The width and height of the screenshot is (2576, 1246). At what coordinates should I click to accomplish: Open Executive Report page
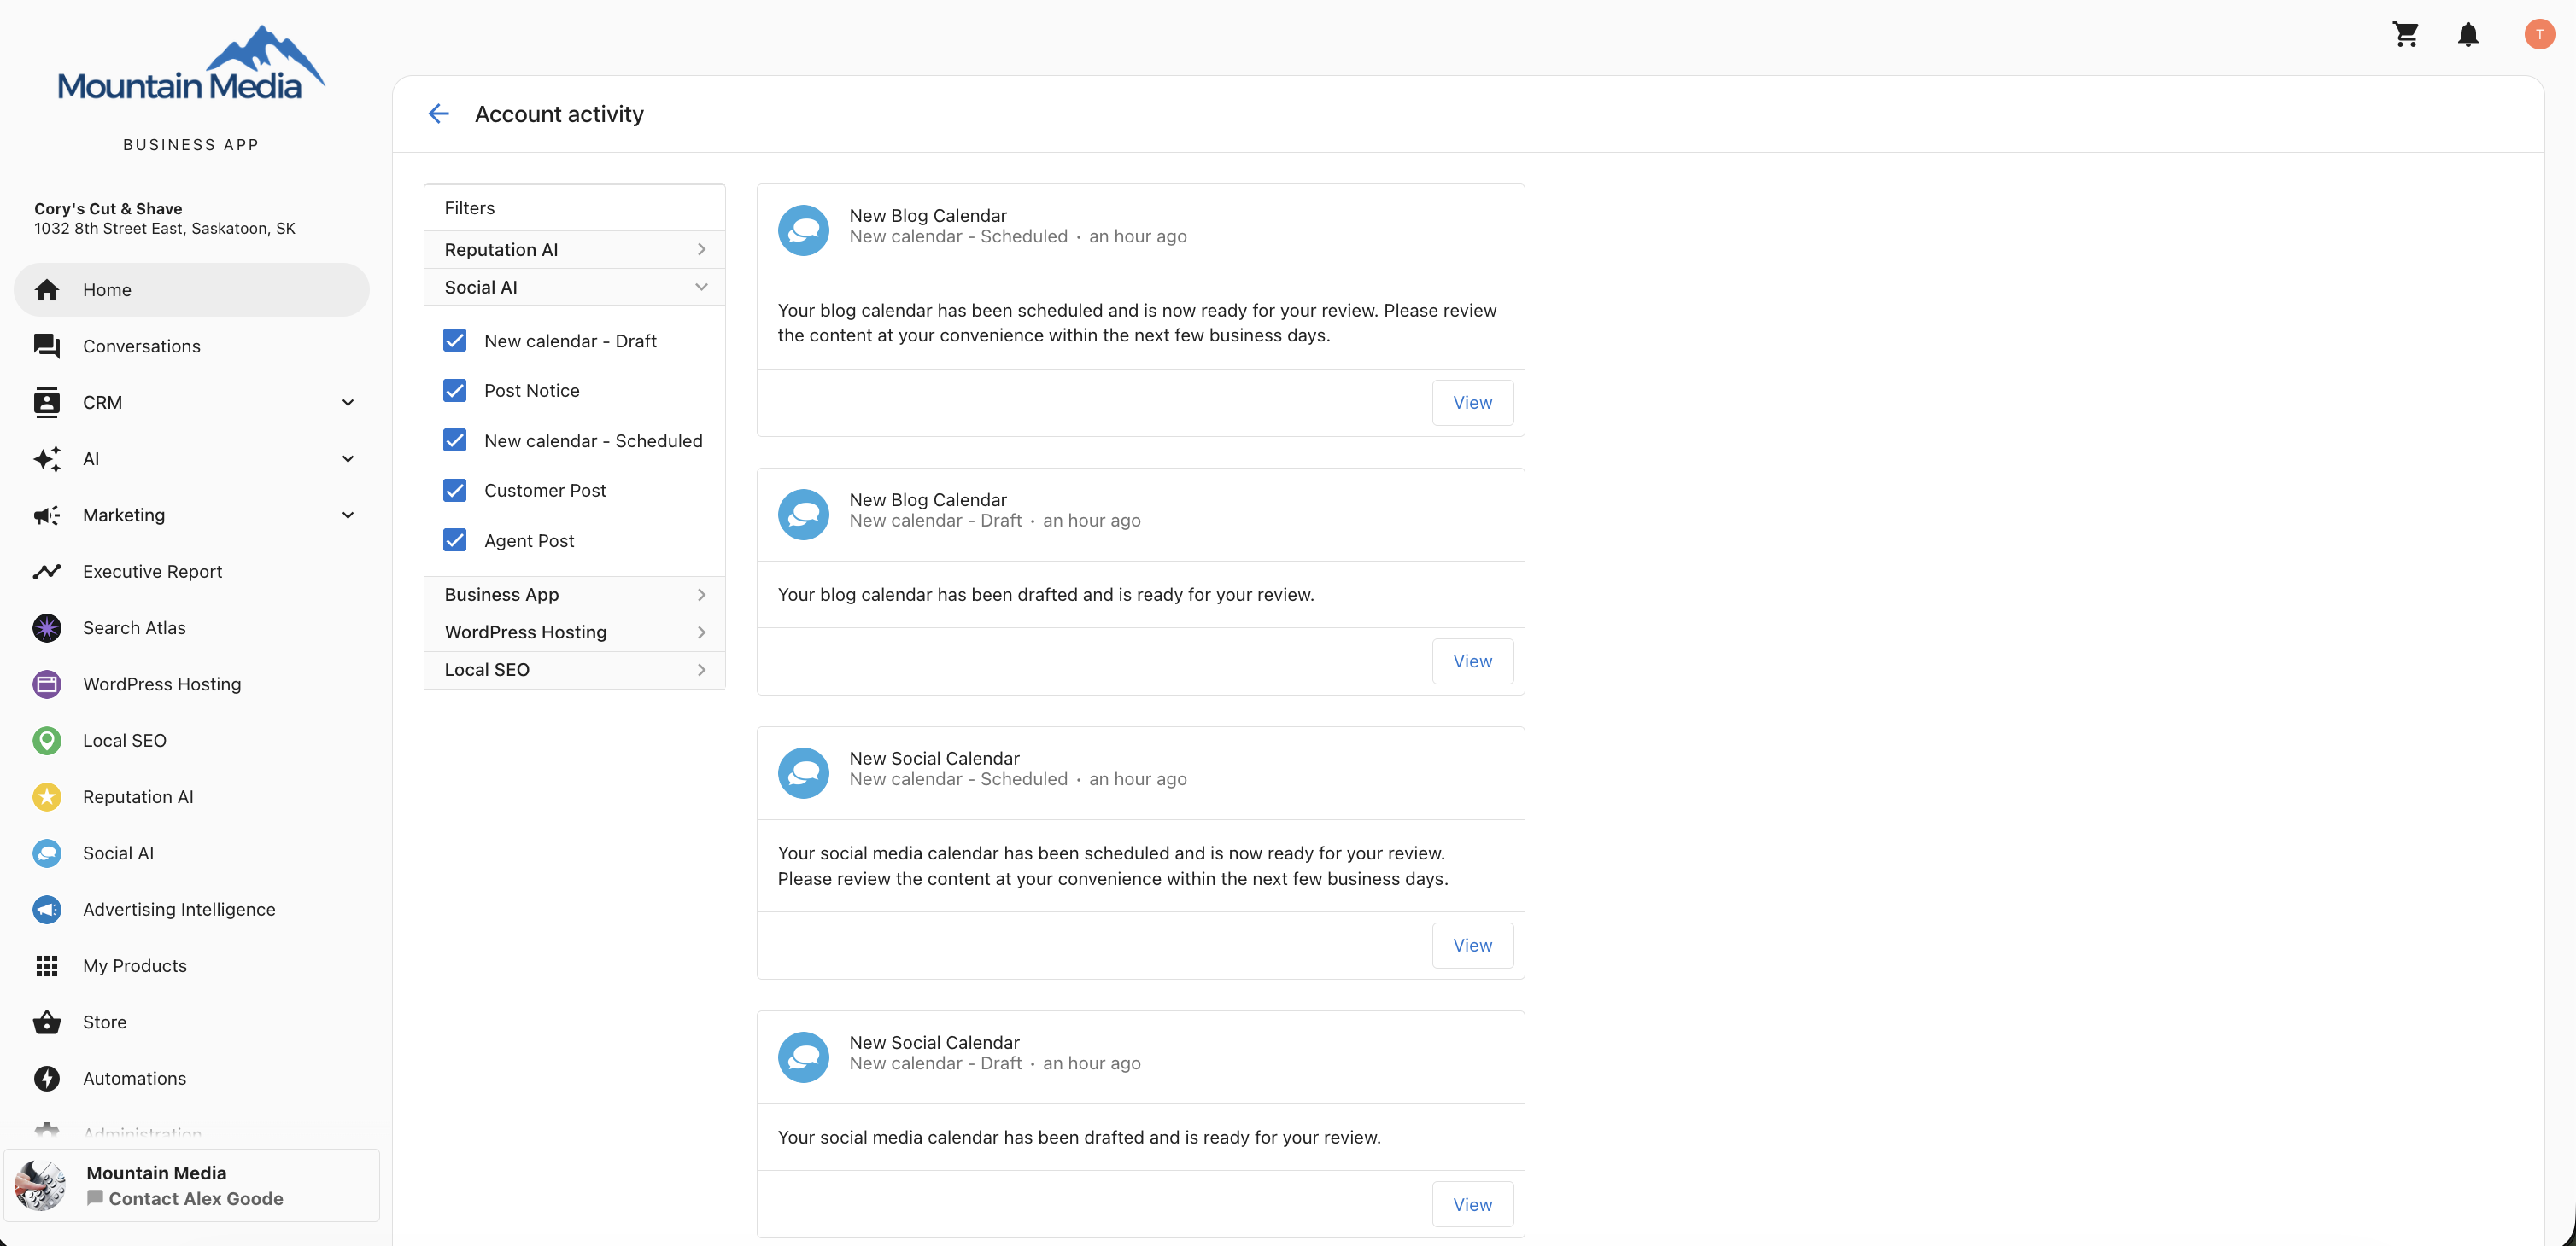(x=191, y=572)
